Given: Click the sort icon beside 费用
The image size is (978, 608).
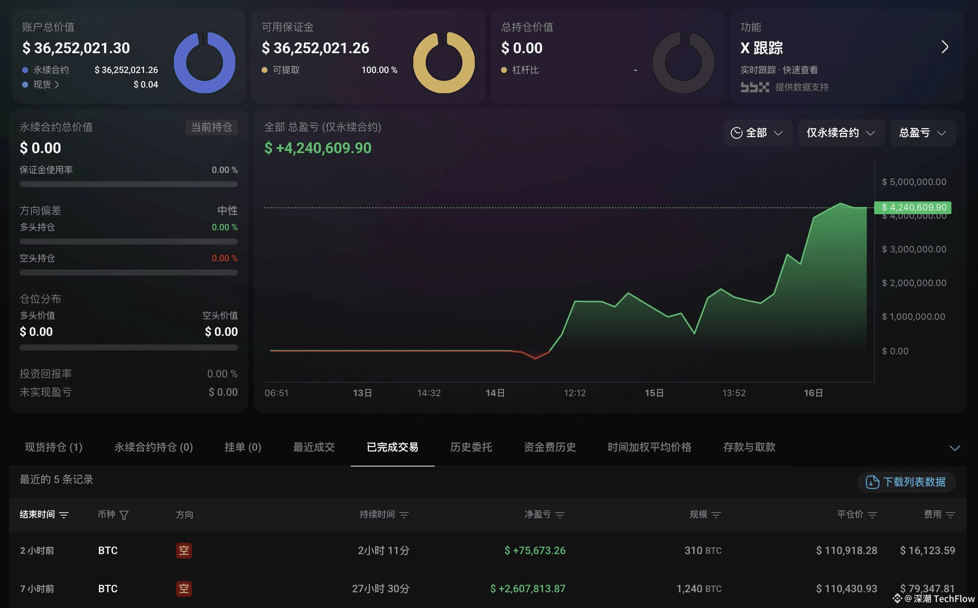Looking at the screenshot, I should pos(950,515).
